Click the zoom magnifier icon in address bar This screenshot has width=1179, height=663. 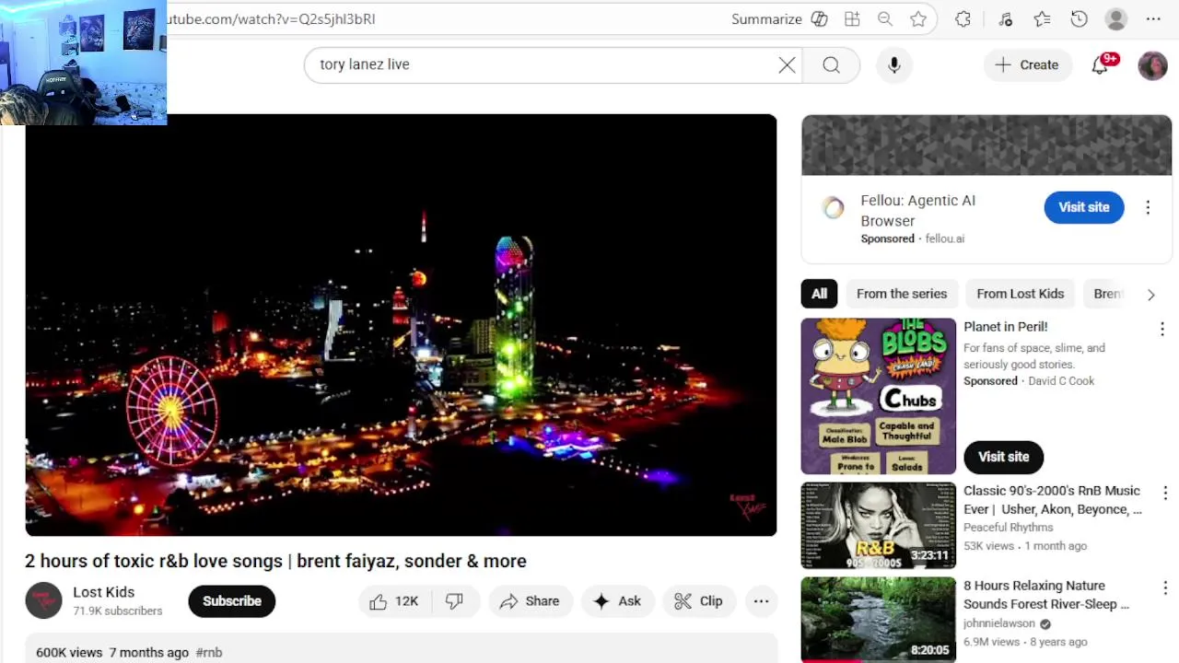[x=885, y=18]
